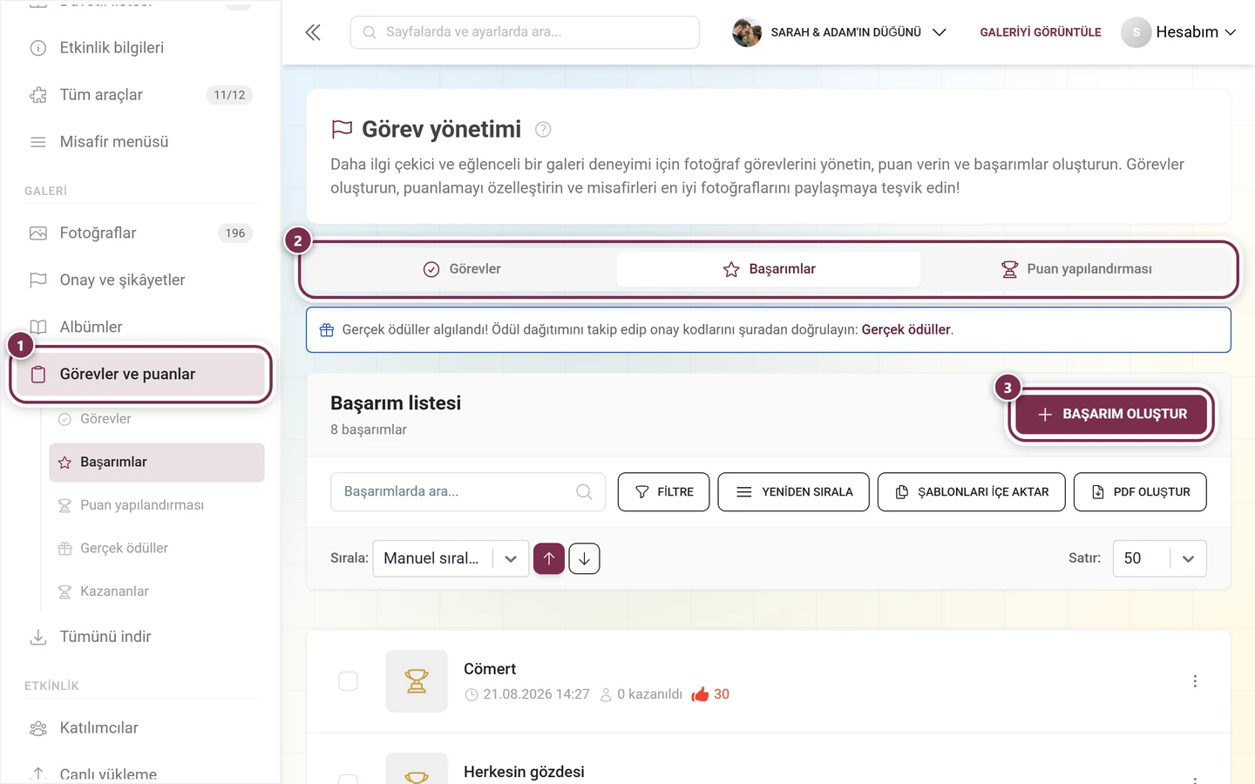Screen dimensions: 1255x784
Task: Open the Manuel sıralama sort dropdown
Action: [x=451, y=558]
